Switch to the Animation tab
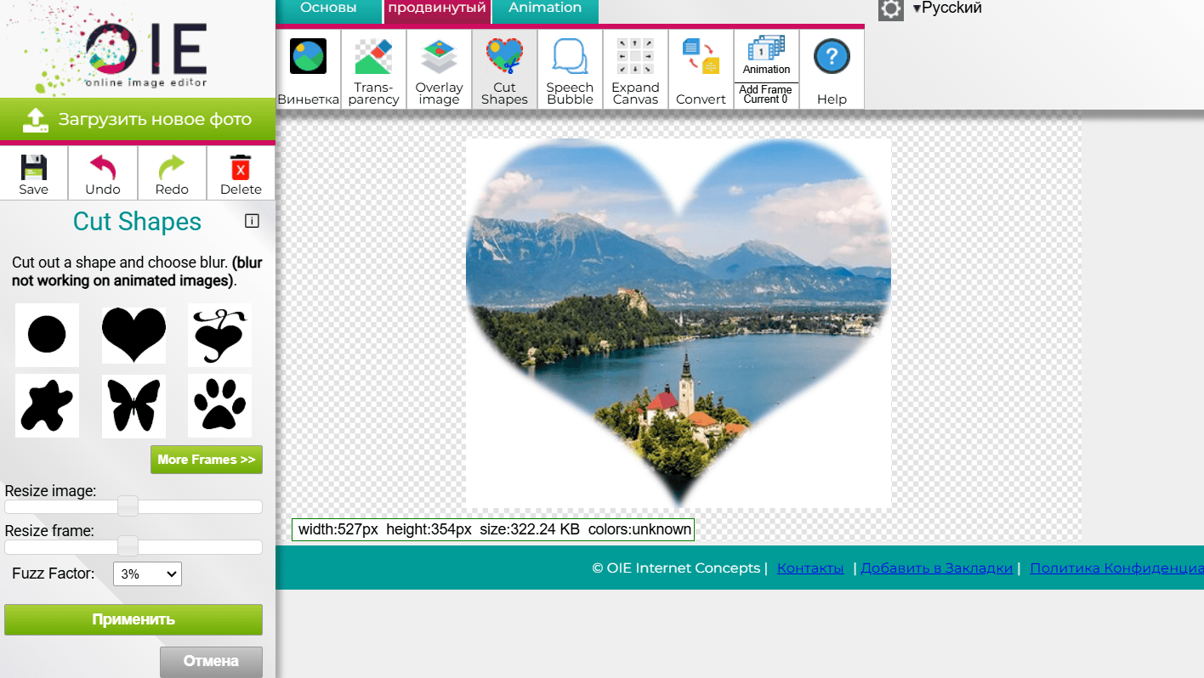Screen dimensions: 1204x678 tap(545, 8)
